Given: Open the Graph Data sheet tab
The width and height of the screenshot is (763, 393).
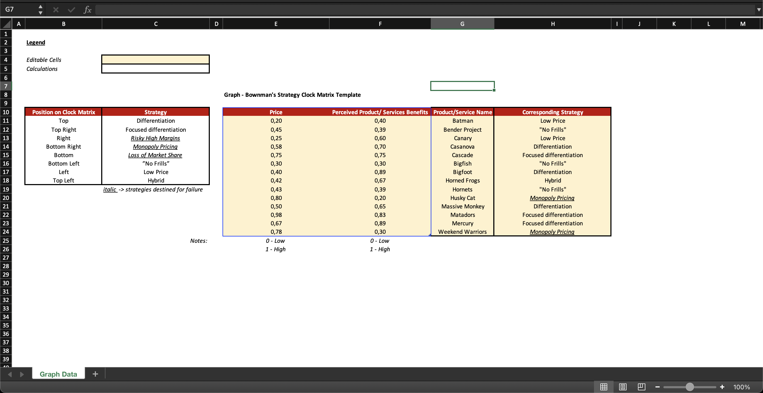Looking at the screenshot, I should pos(58,374).
